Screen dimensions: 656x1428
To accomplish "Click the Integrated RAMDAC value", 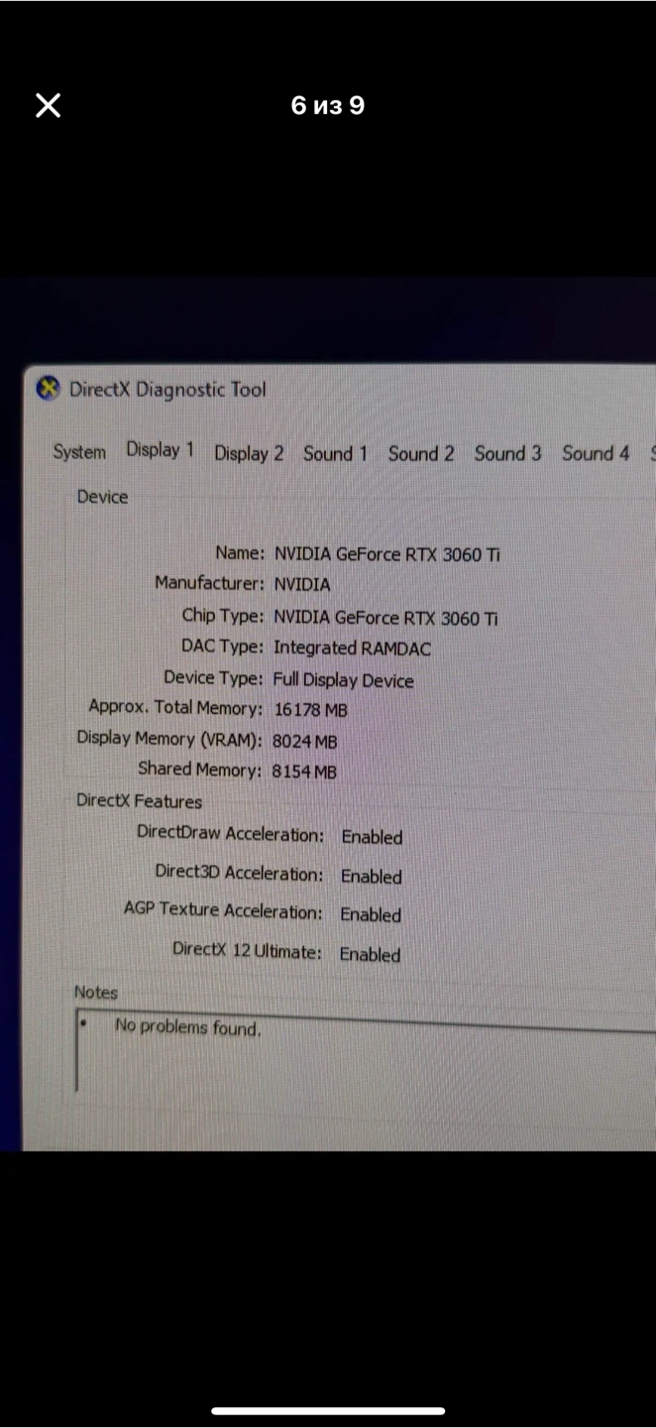I will click(x=352, y=649).
